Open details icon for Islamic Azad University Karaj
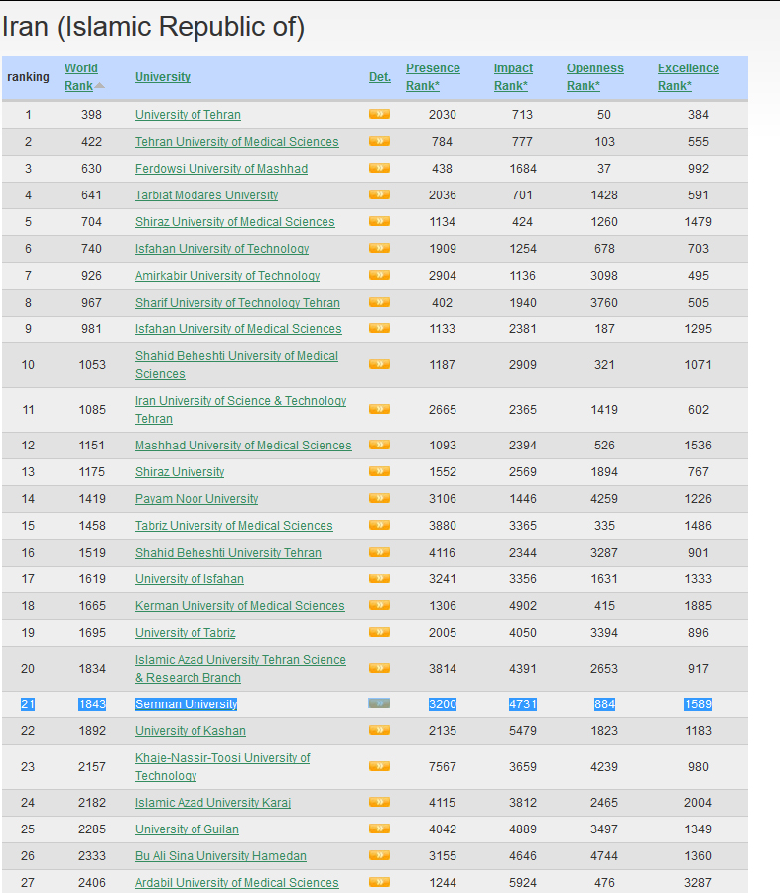780x893 pixels. click(x=379, y=802)
